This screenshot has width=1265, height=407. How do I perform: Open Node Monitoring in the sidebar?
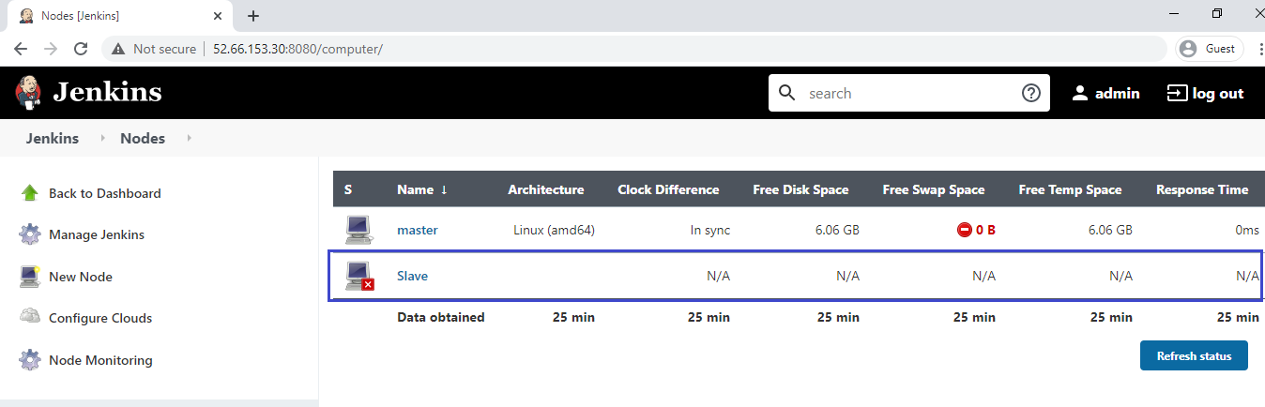pyautogui.click(x=100, y=360)
